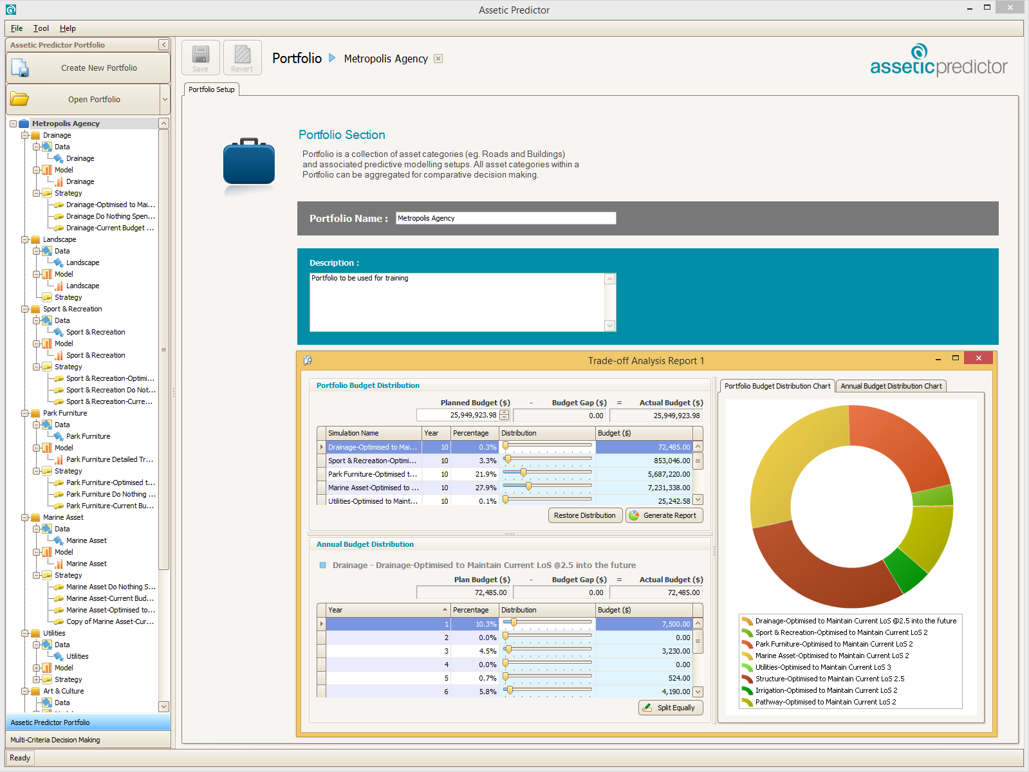The width and height of the screenshot is (1029, 772).
Task: Click the pencil icon on Split Equally
Action: (647, 708)
